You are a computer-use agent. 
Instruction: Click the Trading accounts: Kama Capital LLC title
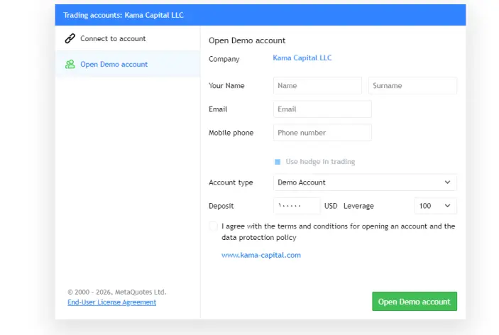click(x=124, y=15)
